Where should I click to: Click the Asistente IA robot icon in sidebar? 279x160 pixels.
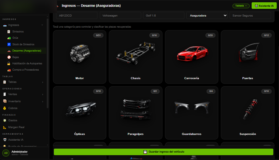5,140
